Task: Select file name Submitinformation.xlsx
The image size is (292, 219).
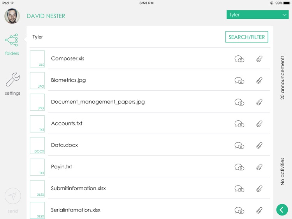Action: coord(78,188)
